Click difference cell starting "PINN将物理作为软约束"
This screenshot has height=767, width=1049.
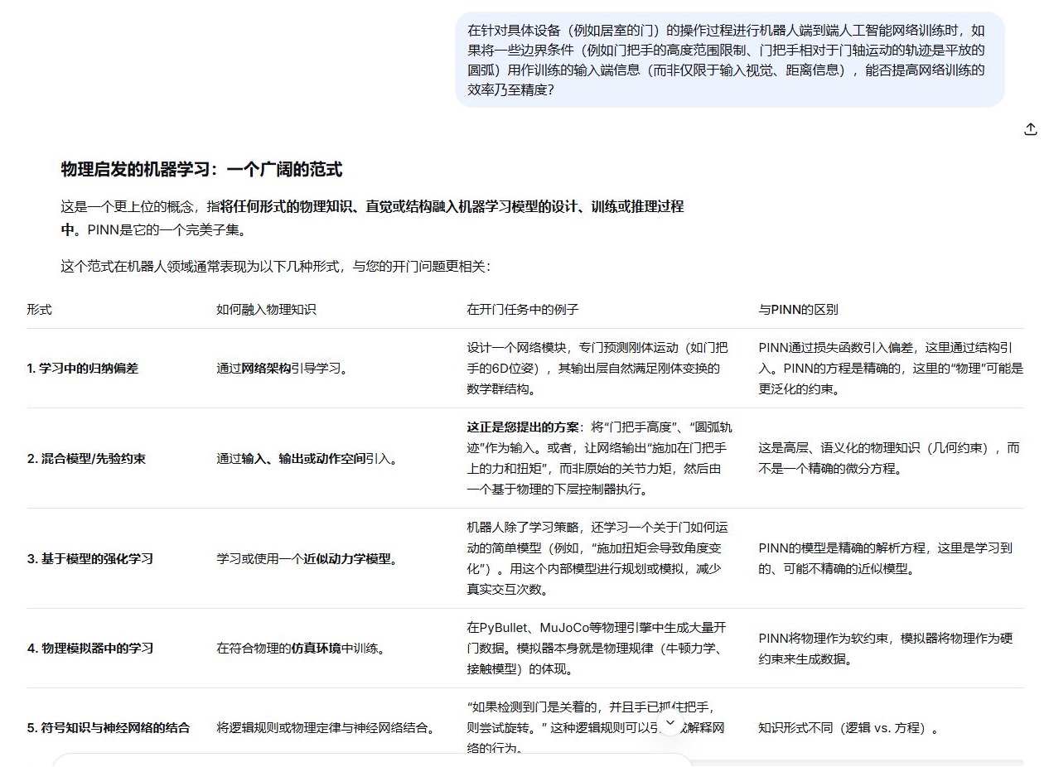[886, 649]
